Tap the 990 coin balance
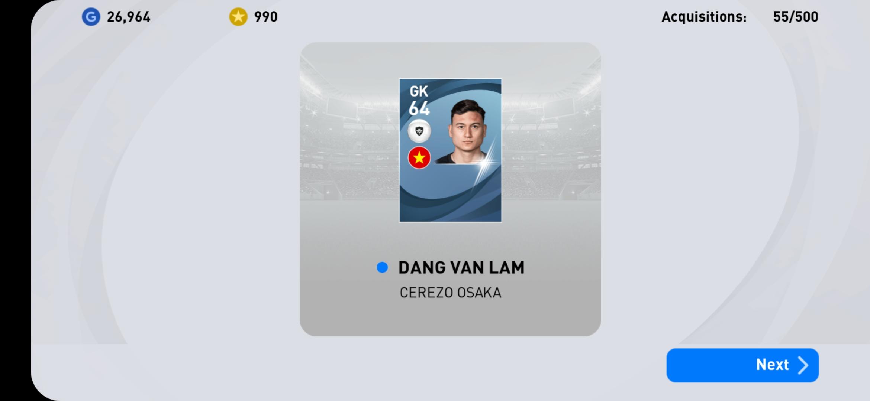 click(x=266, y=17)
